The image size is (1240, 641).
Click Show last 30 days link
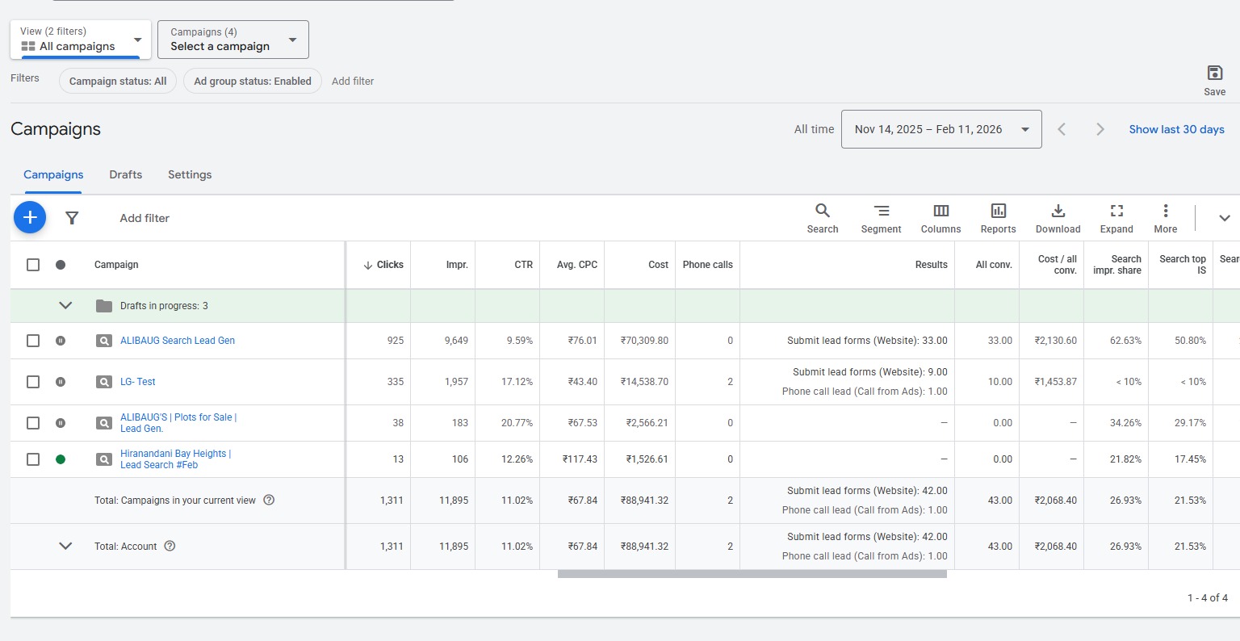1176,129
